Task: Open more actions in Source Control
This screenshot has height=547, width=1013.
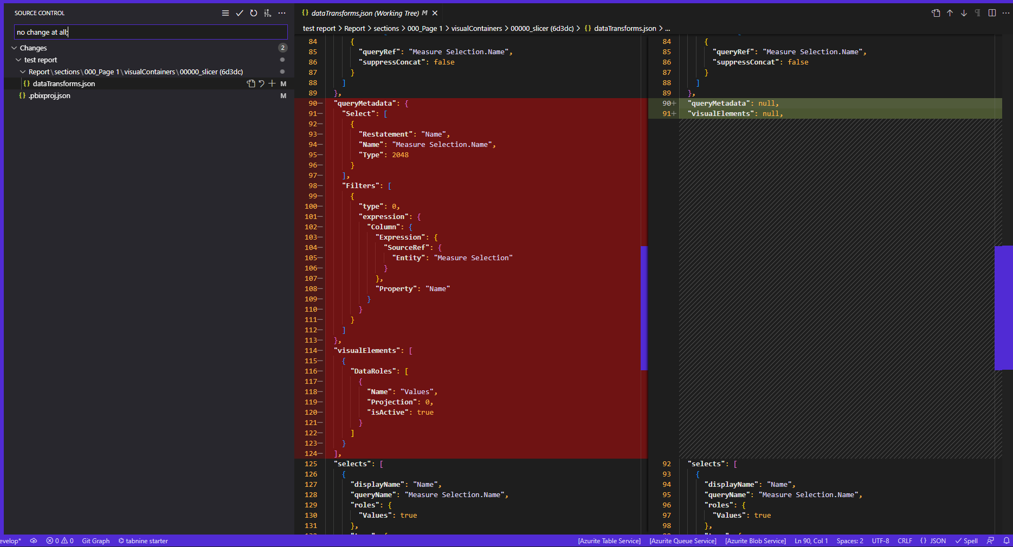Action: tap(282, 13)
